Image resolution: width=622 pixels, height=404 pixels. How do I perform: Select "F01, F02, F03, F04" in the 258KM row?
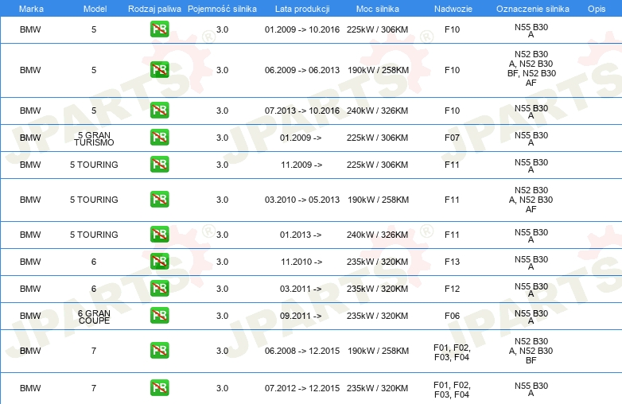click(x=452, y=352)
